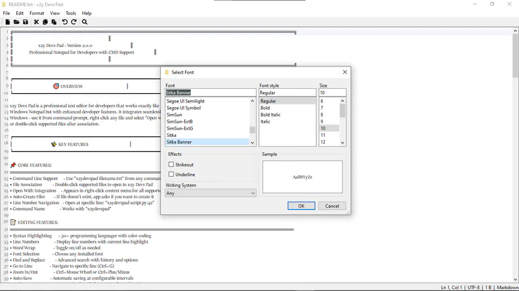Click size list up arrow
This screenshot has width=519, height=291.
point(343,101)
